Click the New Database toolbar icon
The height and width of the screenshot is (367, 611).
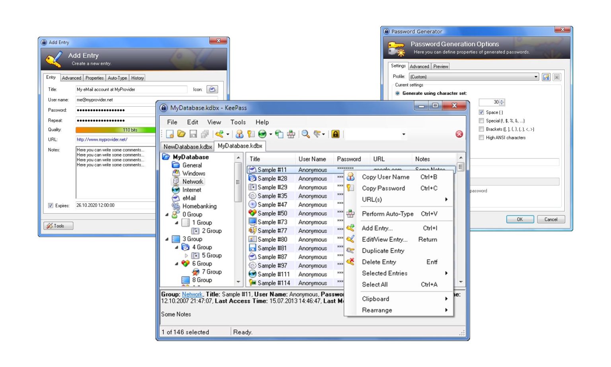tap(170, 134)
